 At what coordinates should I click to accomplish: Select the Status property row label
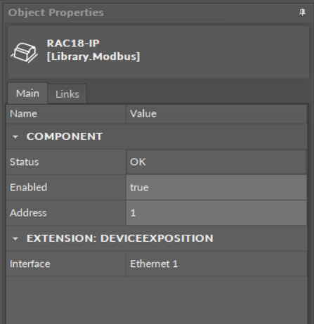25,162
